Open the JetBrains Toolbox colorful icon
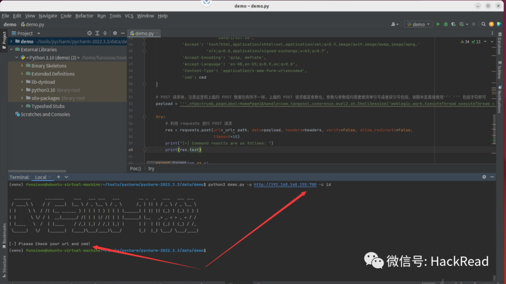The image size is (506, 284). [x=499, y=24]
